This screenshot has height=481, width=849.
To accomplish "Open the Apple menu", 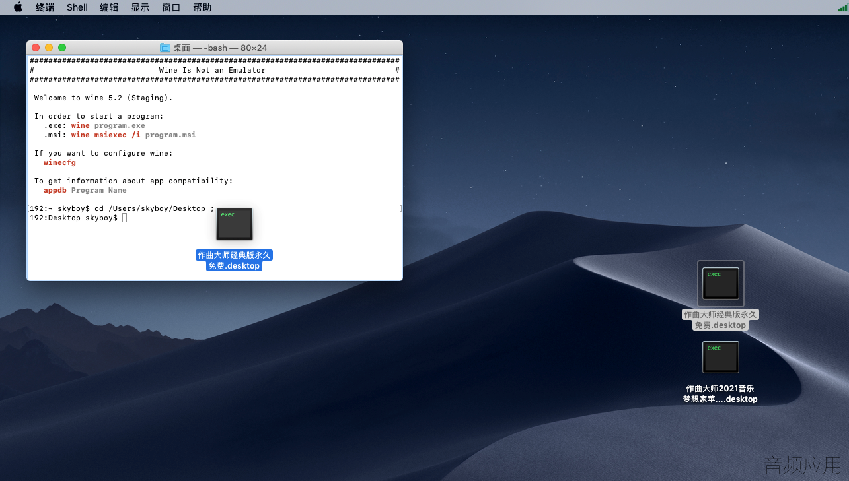I will click(x=18, y=7).
